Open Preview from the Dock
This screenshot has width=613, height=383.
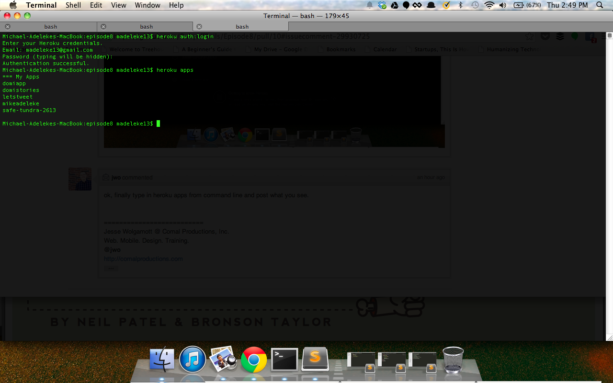click(223, 359)
